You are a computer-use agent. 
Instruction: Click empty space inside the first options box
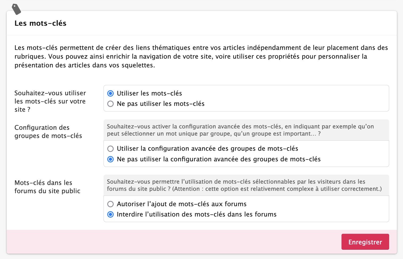pos(293,98)
